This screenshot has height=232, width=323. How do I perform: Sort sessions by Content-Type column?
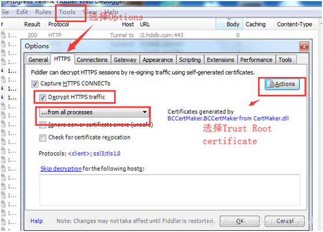pyautogui.click(x=295, y=24)
